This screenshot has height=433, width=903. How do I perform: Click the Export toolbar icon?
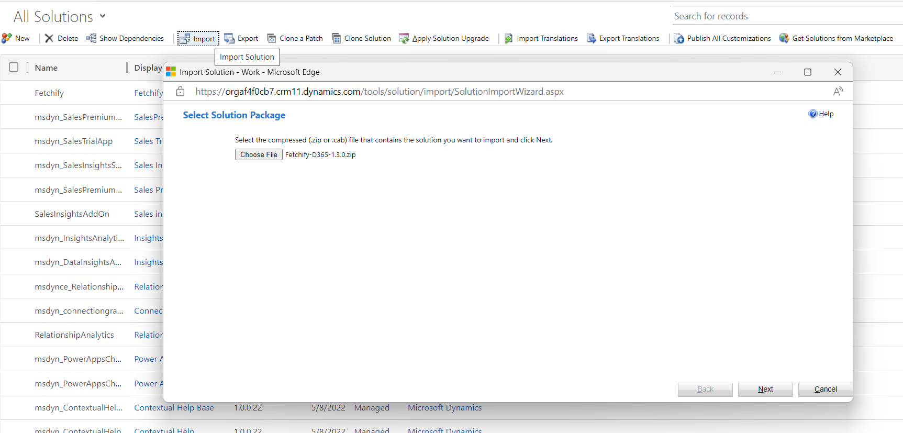click(x=229, y=38)
